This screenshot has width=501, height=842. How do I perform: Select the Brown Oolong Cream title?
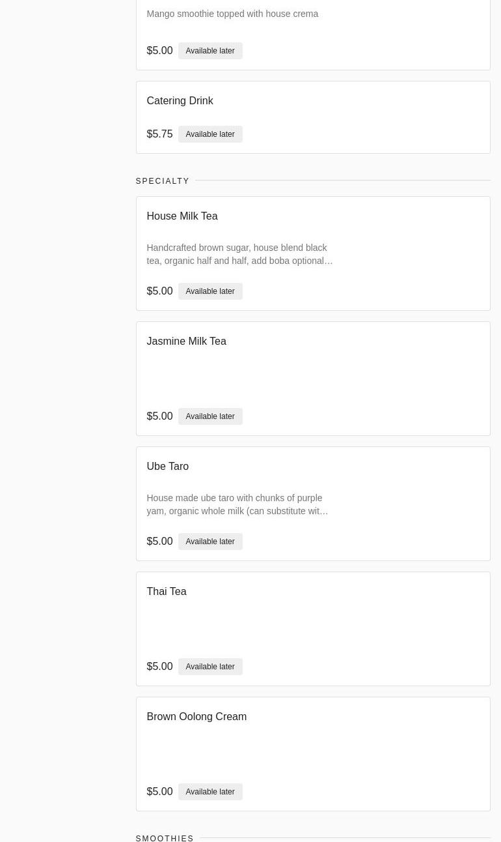[x=196, y=717]
